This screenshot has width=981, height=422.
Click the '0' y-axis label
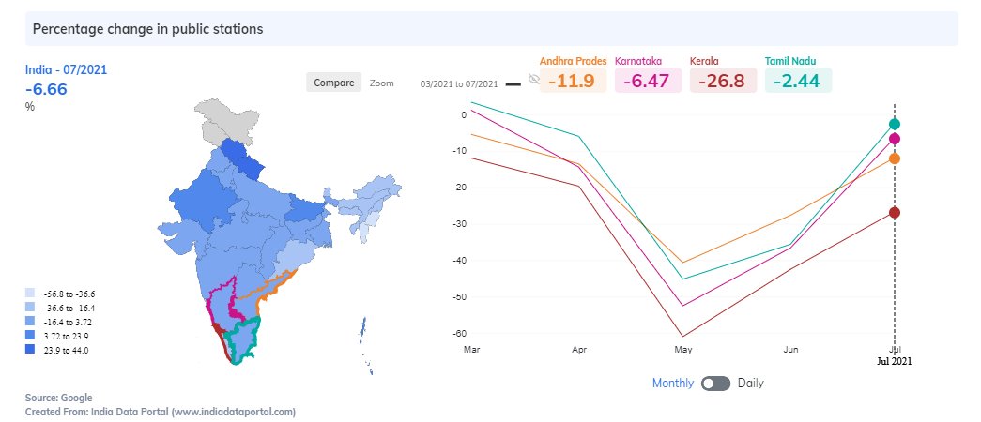click(x=465, y=114)
